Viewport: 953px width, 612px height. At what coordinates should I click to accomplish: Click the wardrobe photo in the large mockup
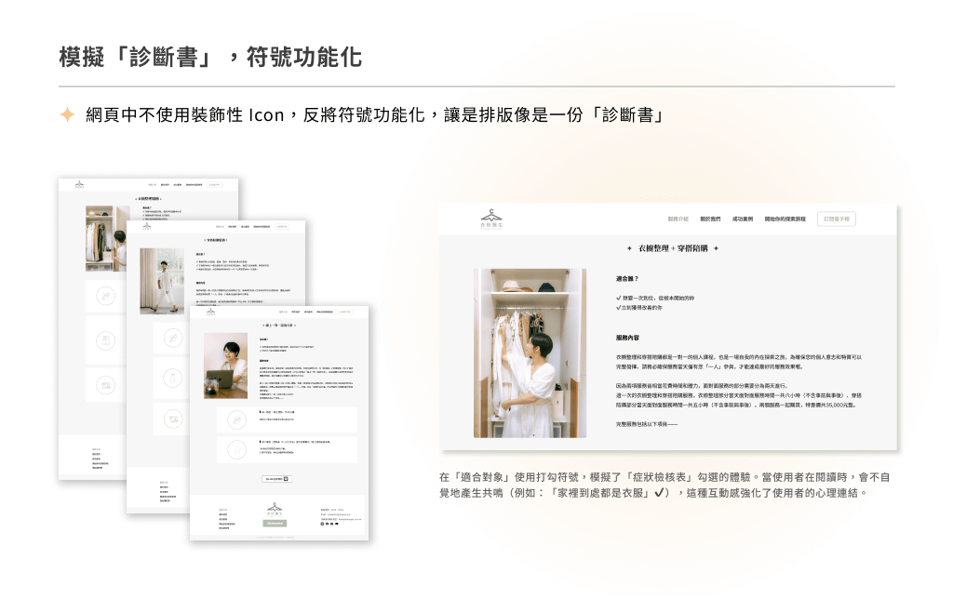tap(530, 353)
